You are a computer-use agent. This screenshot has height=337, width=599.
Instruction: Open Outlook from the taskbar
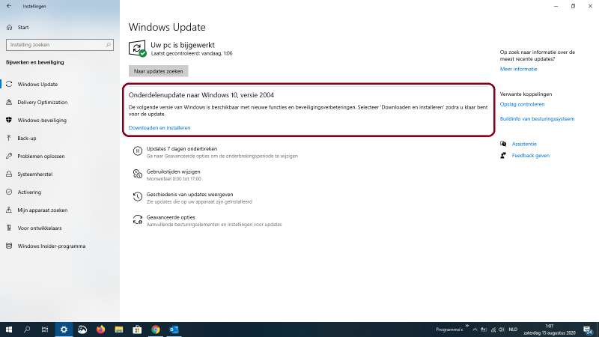pos(174,330)
